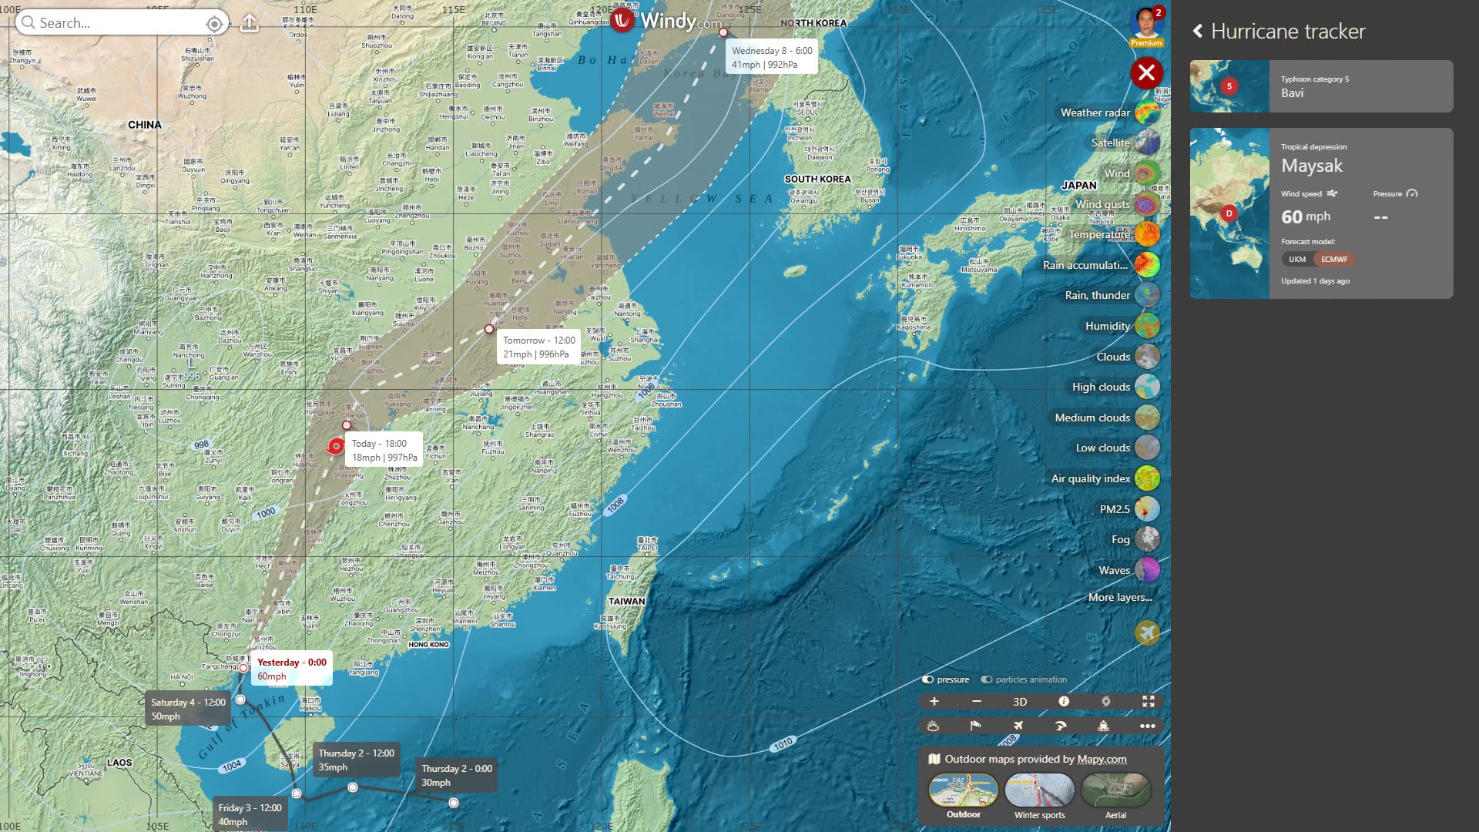Enable the particles animation switch

point(986,679)
